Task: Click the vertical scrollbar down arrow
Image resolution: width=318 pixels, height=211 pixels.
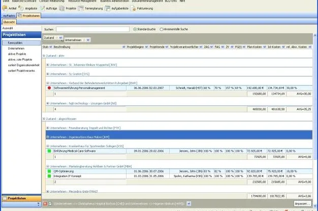Action: coord(315,206)
